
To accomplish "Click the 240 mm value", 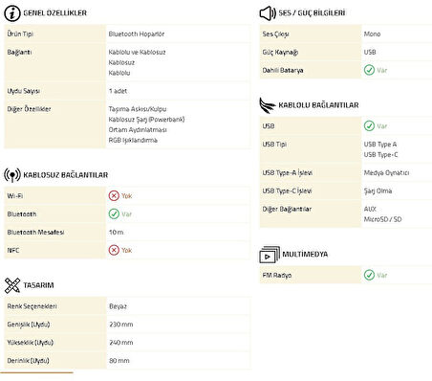I will pyautogui.click(x=121, y=343).
